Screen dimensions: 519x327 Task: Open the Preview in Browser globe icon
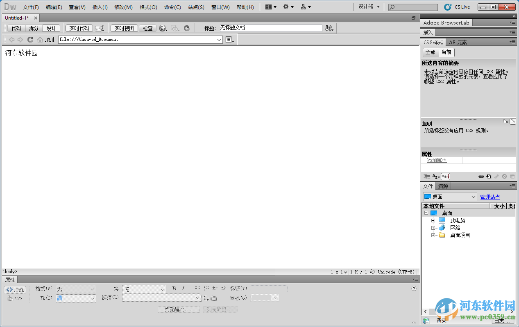point(162,28)
